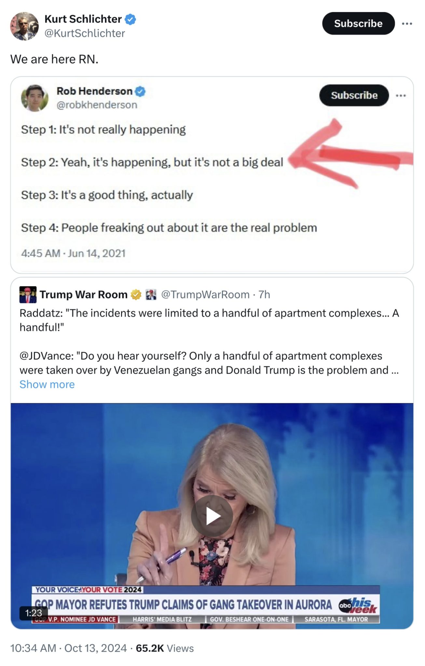Click Rob Henderson's verified checkmark
425x666 pixels.
pyautogui.click(x=140, y=91)
